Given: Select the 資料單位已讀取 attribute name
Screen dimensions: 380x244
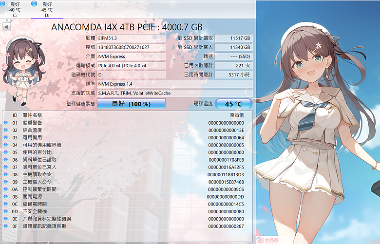Looking at the screenshot, I should (39, 160).
